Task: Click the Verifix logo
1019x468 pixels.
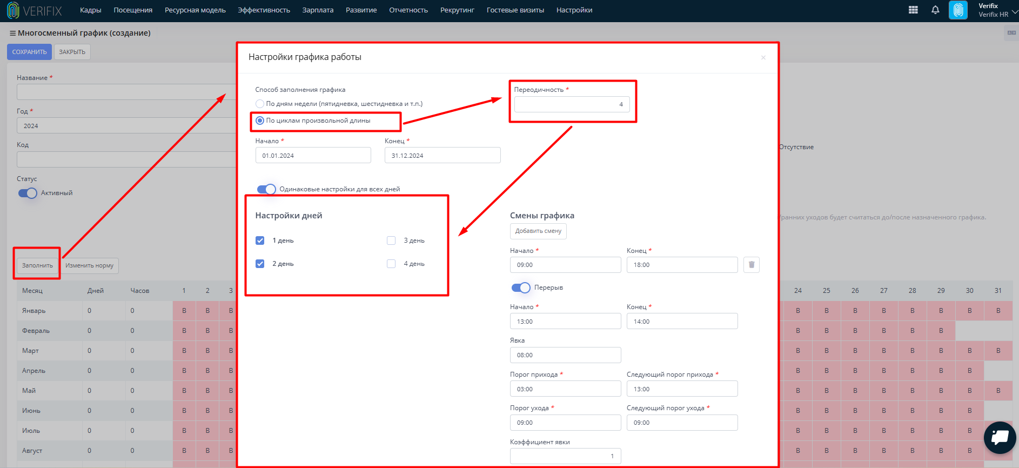Action: point(35,10)
